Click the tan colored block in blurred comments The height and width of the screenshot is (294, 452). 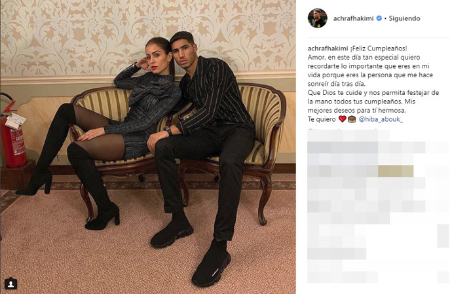[396, 171]
